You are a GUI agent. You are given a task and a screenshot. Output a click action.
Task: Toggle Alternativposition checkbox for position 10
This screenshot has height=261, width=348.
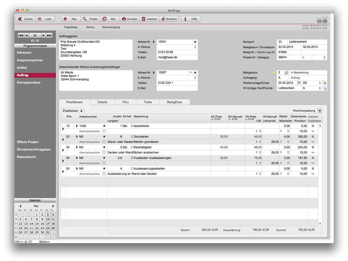[104, 131]
